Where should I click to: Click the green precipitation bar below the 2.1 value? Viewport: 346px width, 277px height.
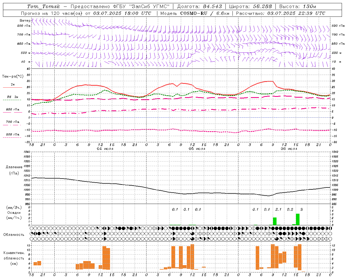[275, 221]
